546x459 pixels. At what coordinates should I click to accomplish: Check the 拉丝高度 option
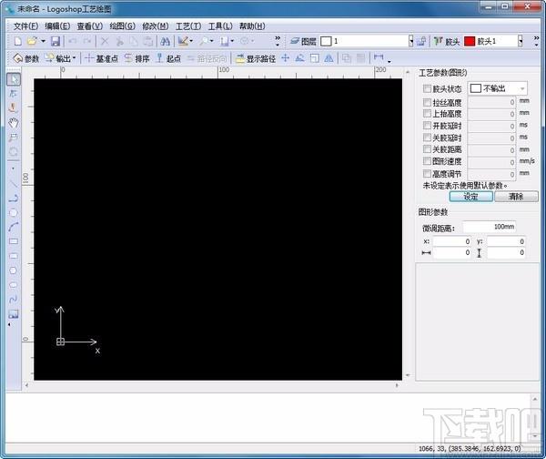point(428,103)
